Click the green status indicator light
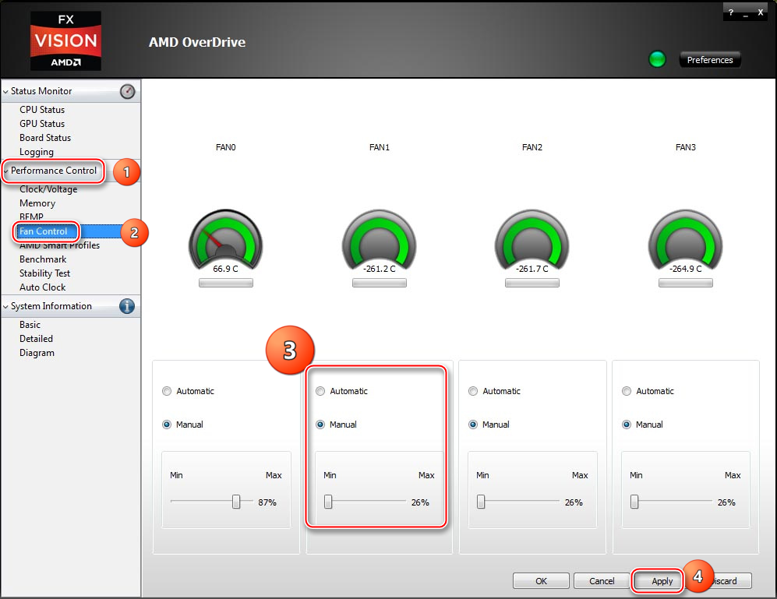The image size is (777, 599). point(657,60)
